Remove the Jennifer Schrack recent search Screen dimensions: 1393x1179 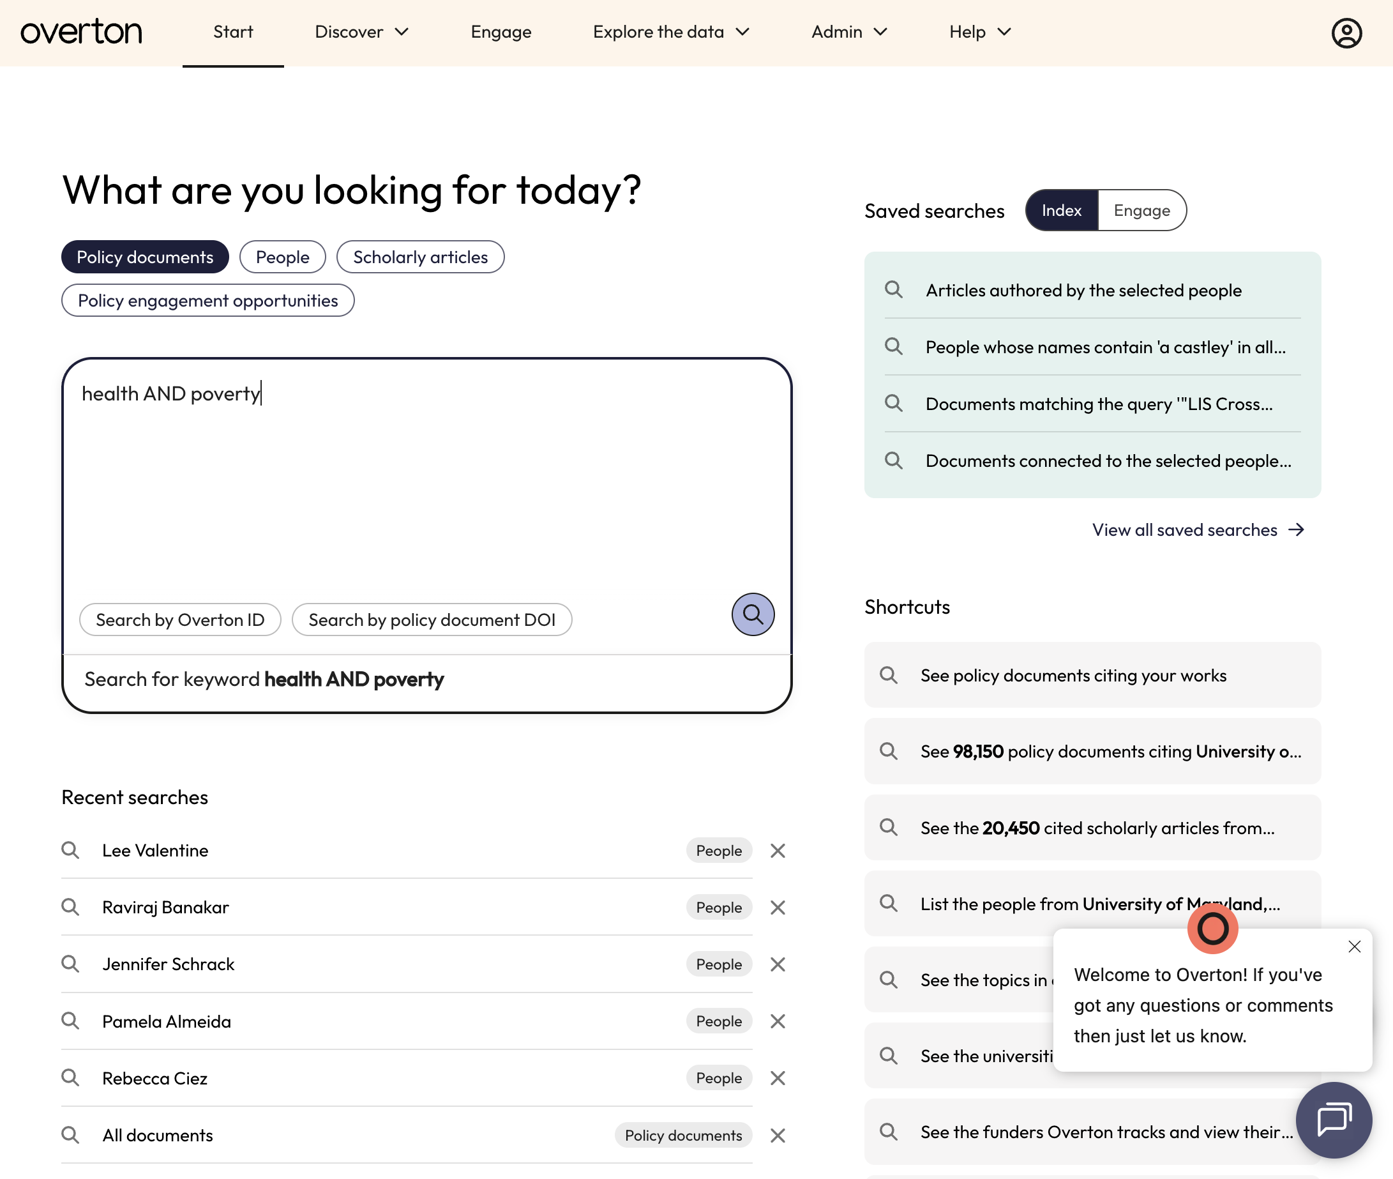coord(778,964)
